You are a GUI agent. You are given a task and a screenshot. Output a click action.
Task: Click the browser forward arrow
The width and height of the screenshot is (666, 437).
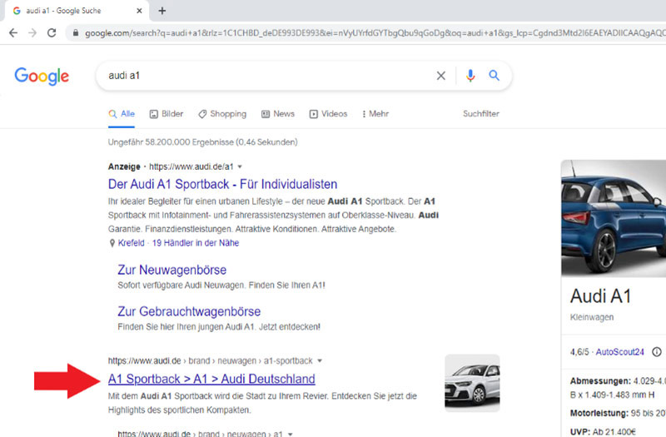coord(32,32)
